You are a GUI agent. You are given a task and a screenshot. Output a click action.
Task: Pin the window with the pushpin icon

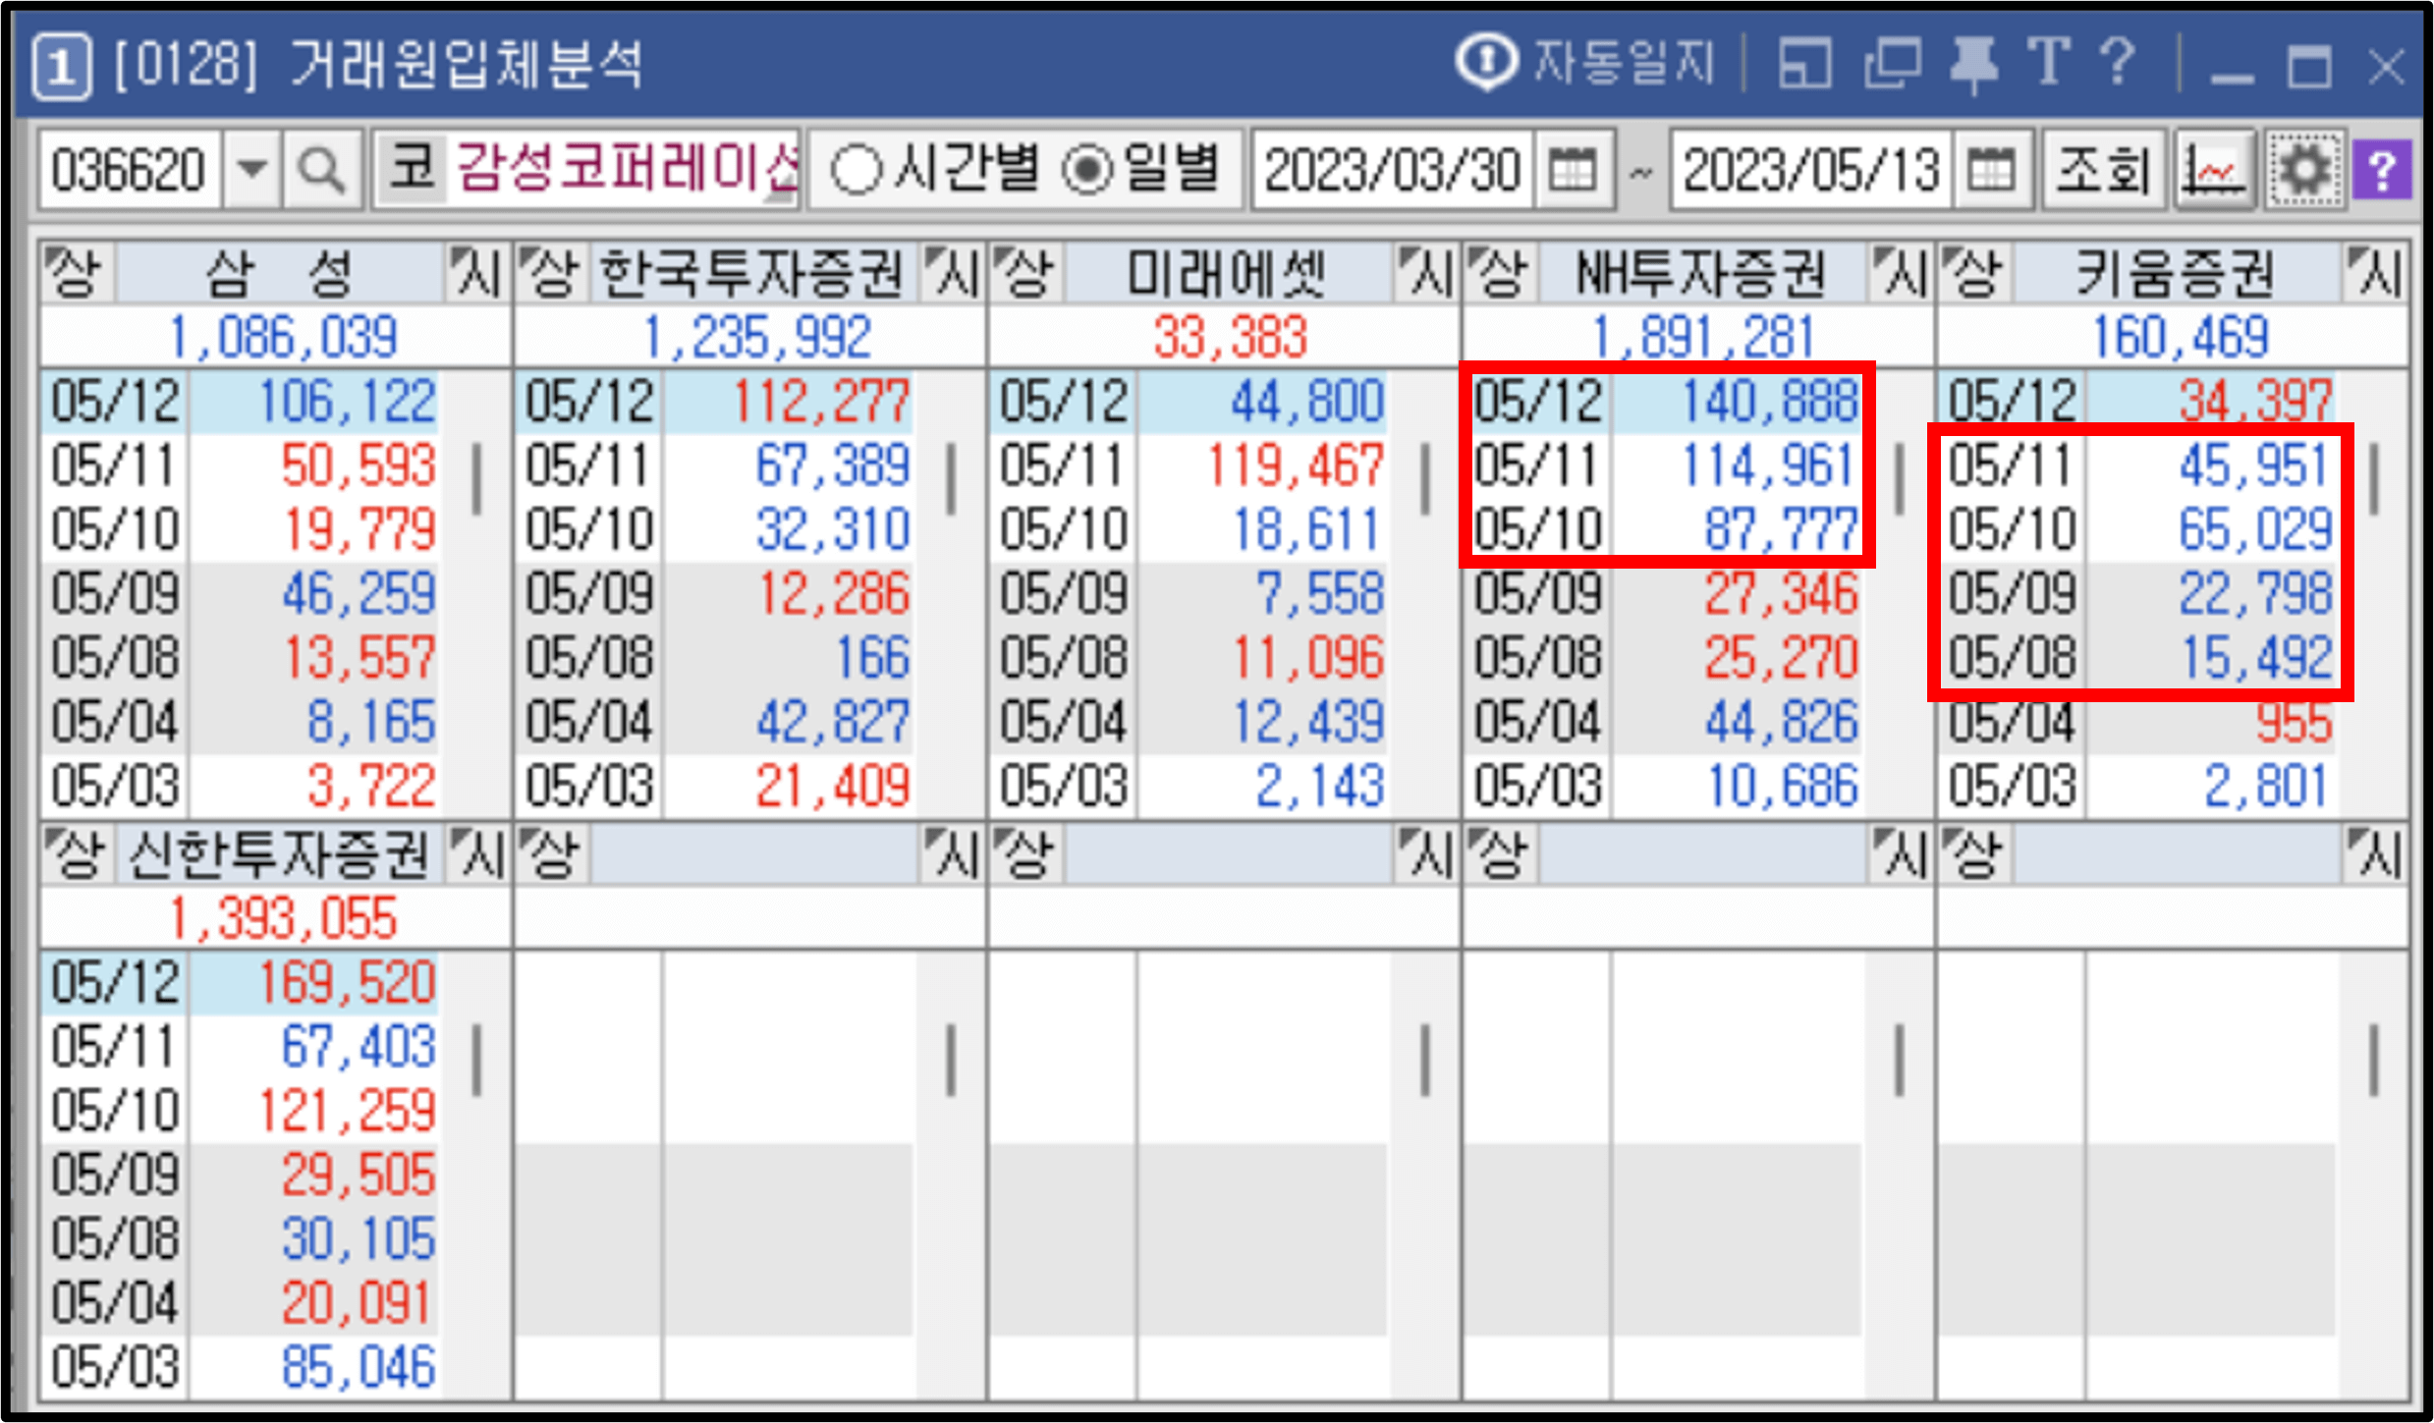point(1974,66)
